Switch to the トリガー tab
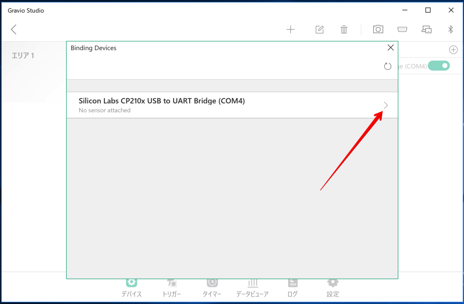Image resolution: width=464 pixels, height=304 pixels. coord(172,288)
